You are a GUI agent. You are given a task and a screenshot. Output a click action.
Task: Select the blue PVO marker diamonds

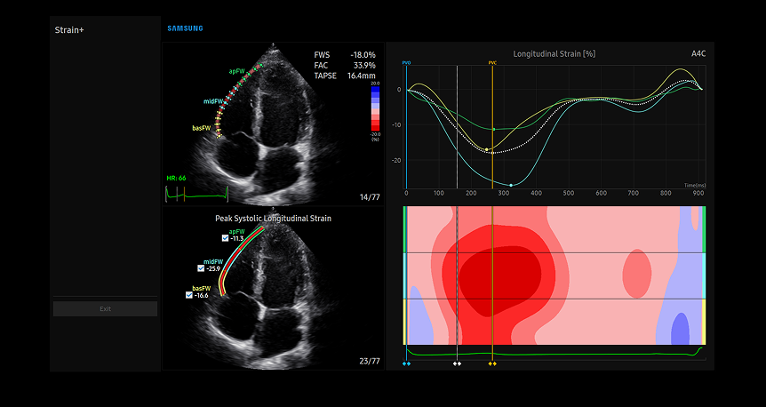406,363
